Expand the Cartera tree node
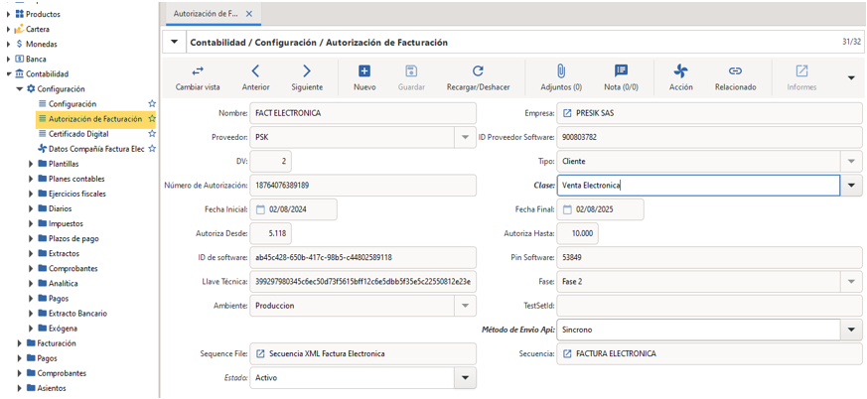 [x=8, y=29]
